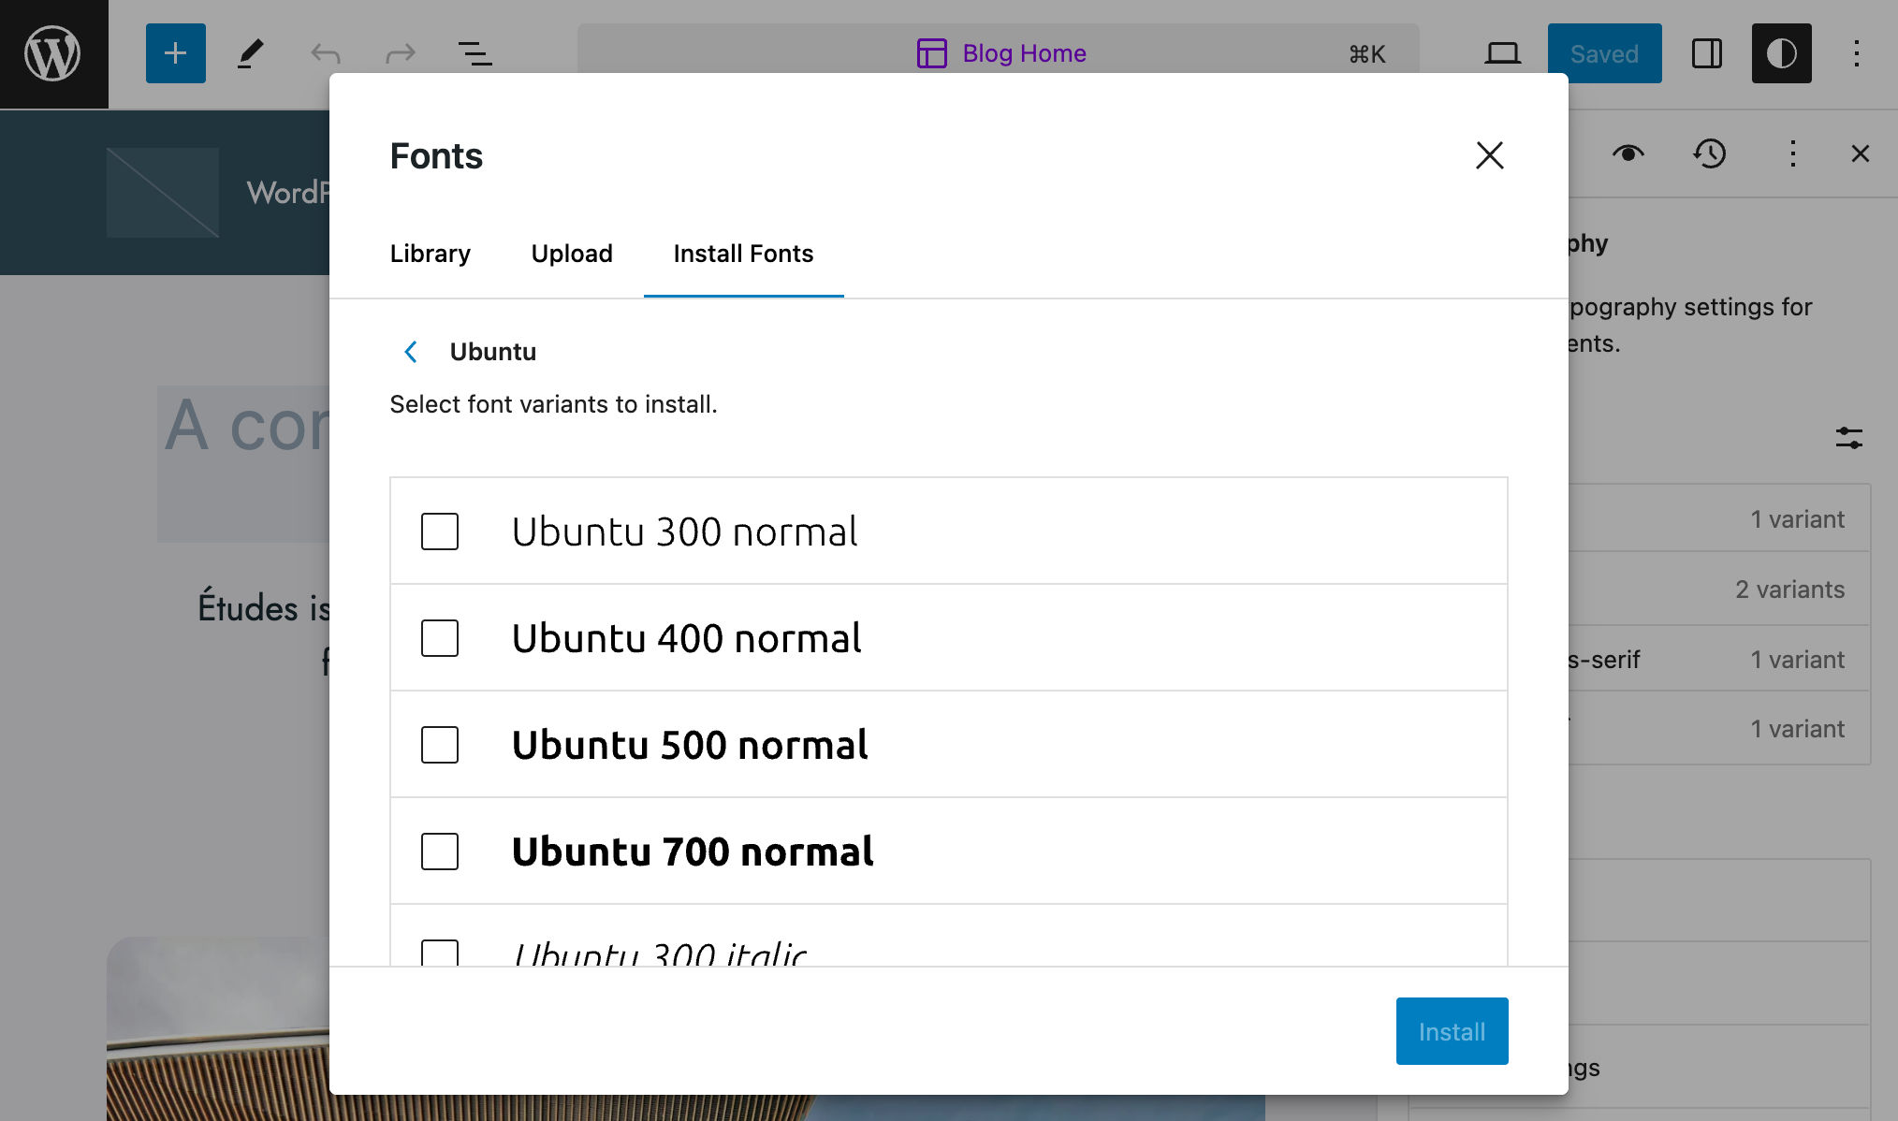Click the WordPress logo
The width and height of the screenshot is (1898, 1121).
pyautogui.click(x=53, y=53)
